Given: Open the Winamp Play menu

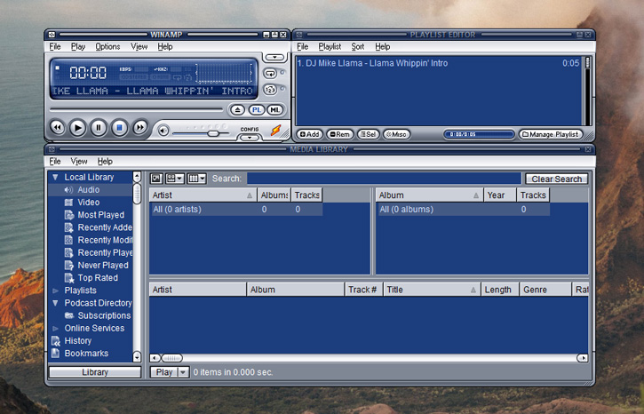Looking at the screenshot, I should 78,47.
